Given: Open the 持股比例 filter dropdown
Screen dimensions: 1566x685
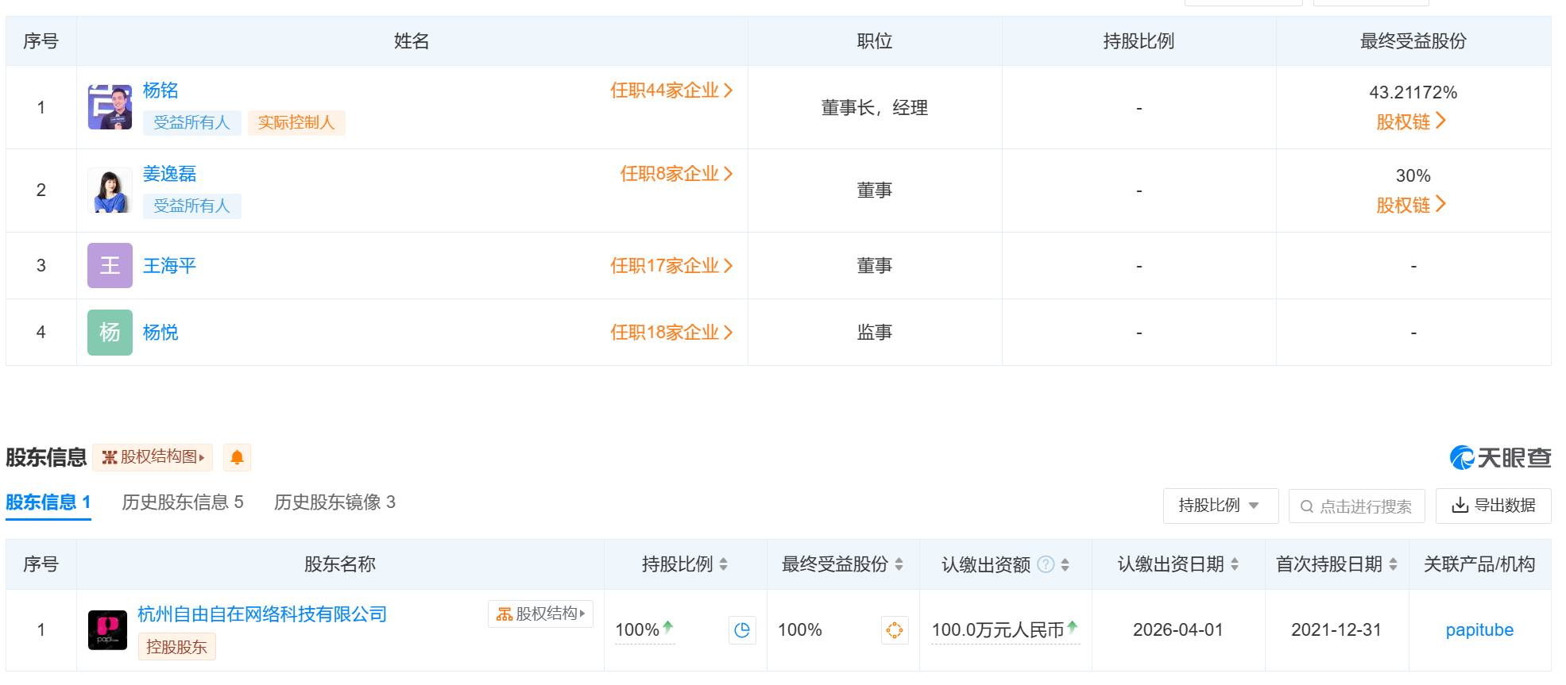Looking at the screenshot, I should [1220, 506].
